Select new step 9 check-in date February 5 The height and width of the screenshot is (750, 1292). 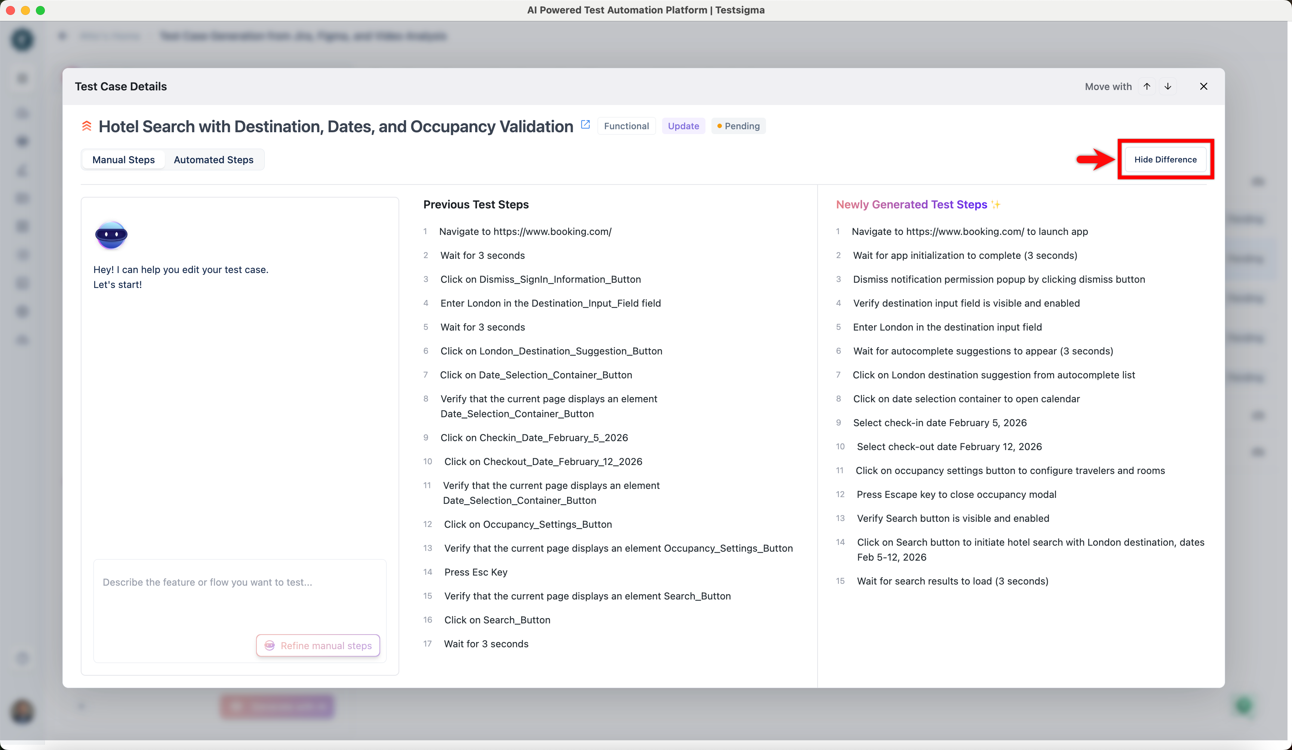(x=939, y=423)
